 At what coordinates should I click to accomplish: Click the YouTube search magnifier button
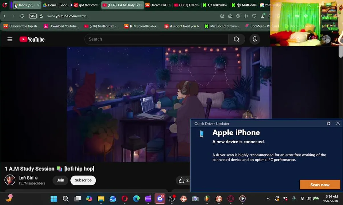pos(236,39)
